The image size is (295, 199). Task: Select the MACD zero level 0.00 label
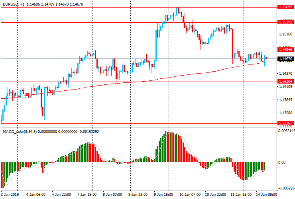click(x=281, y=162)
